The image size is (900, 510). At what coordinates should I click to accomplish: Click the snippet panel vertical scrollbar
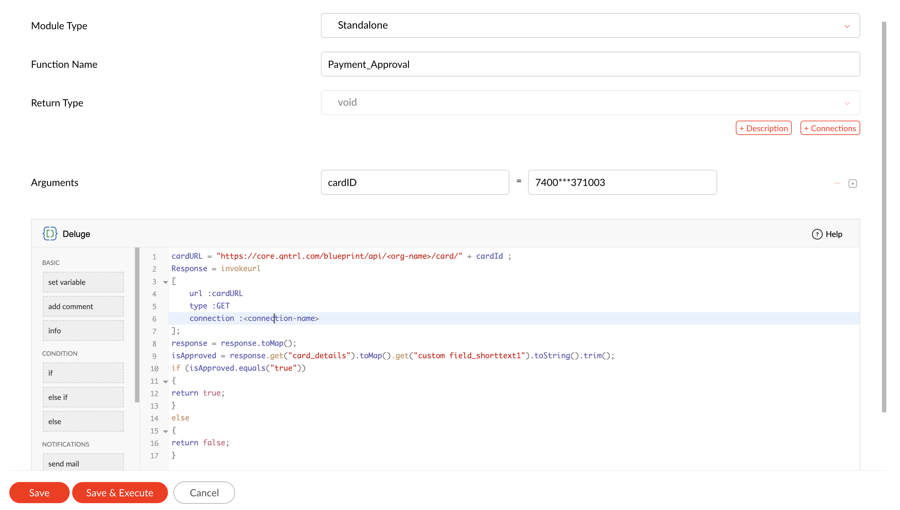point(137,325)
